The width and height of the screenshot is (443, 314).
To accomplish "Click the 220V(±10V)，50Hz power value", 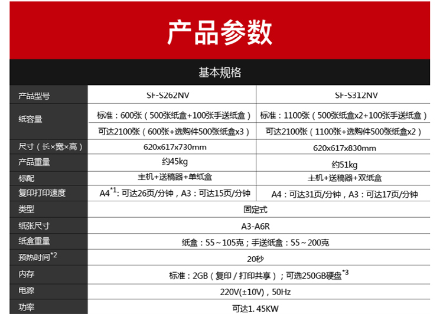I will click(255, 291).
